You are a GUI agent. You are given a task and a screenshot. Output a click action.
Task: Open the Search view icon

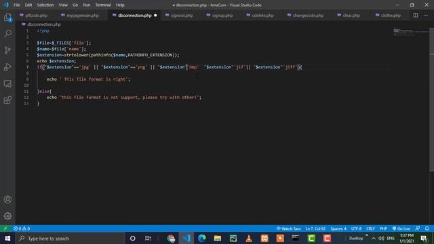(7, 34)
